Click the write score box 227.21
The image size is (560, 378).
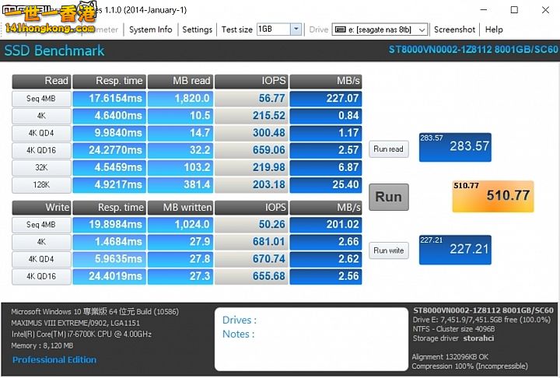click(455, 250)
